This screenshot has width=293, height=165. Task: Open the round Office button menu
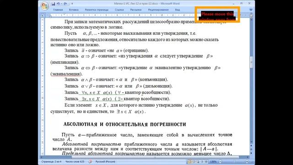(x=45, y=6)
